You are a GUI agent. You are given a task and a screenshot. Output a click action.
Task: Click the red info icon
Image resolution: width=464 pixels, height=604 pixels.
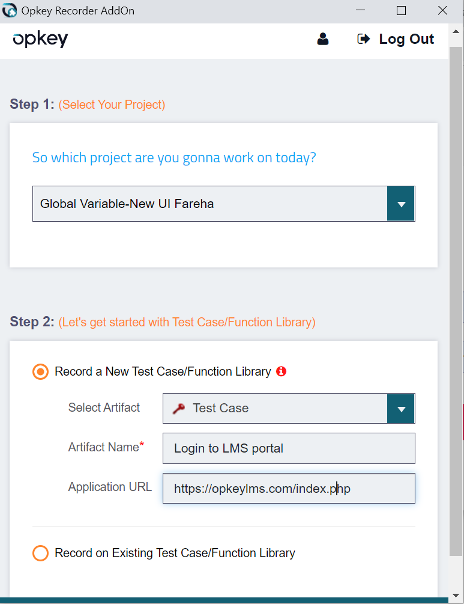click(281, 371)
